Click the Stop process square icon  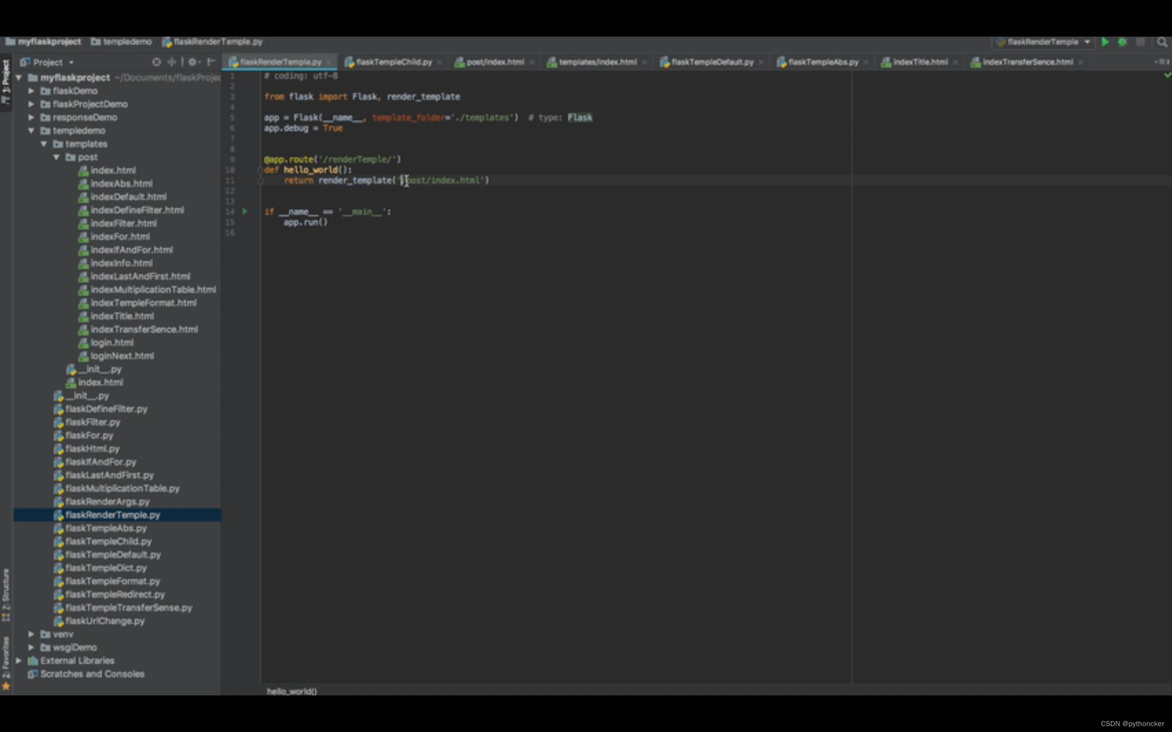(x=1140, y=42)
